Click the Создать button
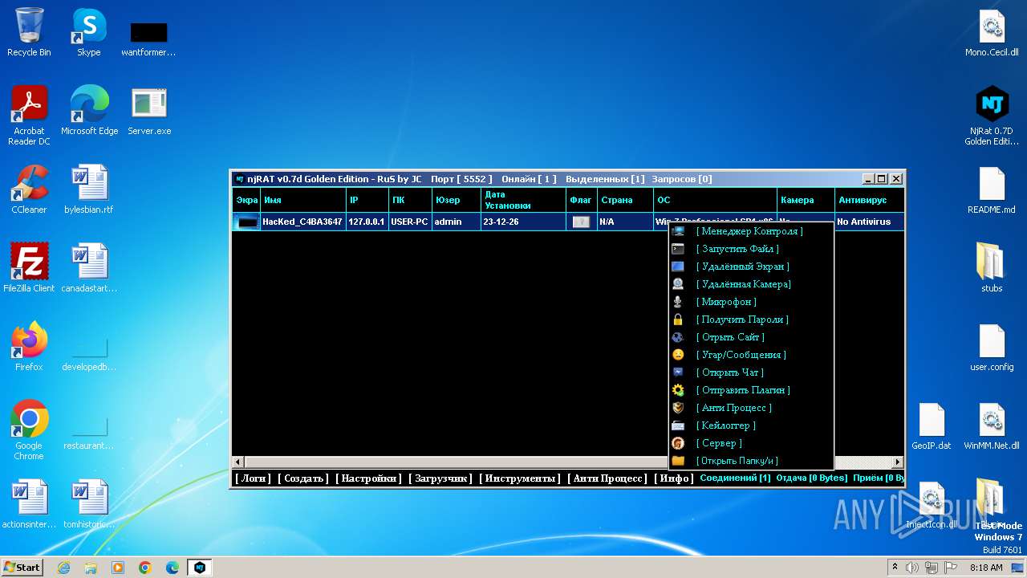This screenshot has height=578, width=1027. (303, 478)
